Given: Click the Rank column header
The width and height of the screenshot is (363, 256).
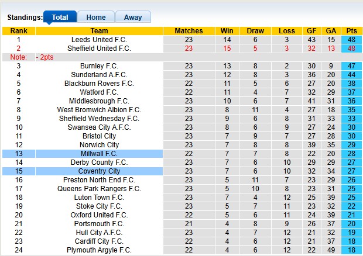Looking at the screenshot, I should [x=19, y=31].
